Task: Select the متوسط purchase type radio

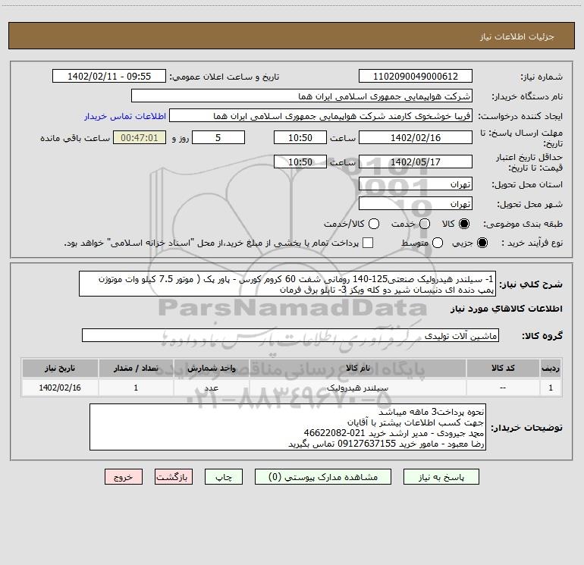Action: tap(438, 243)
